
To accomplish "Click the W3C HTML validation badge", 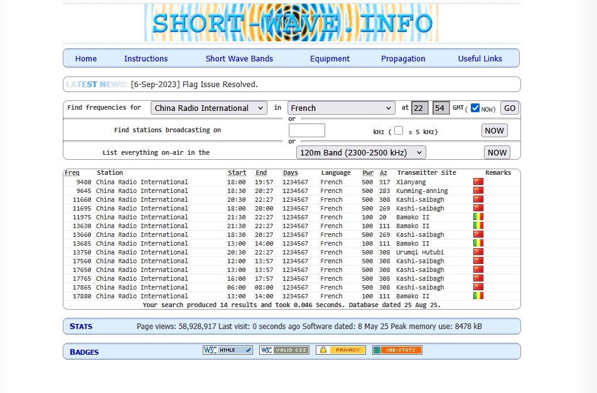I will [x=228, y=350].
